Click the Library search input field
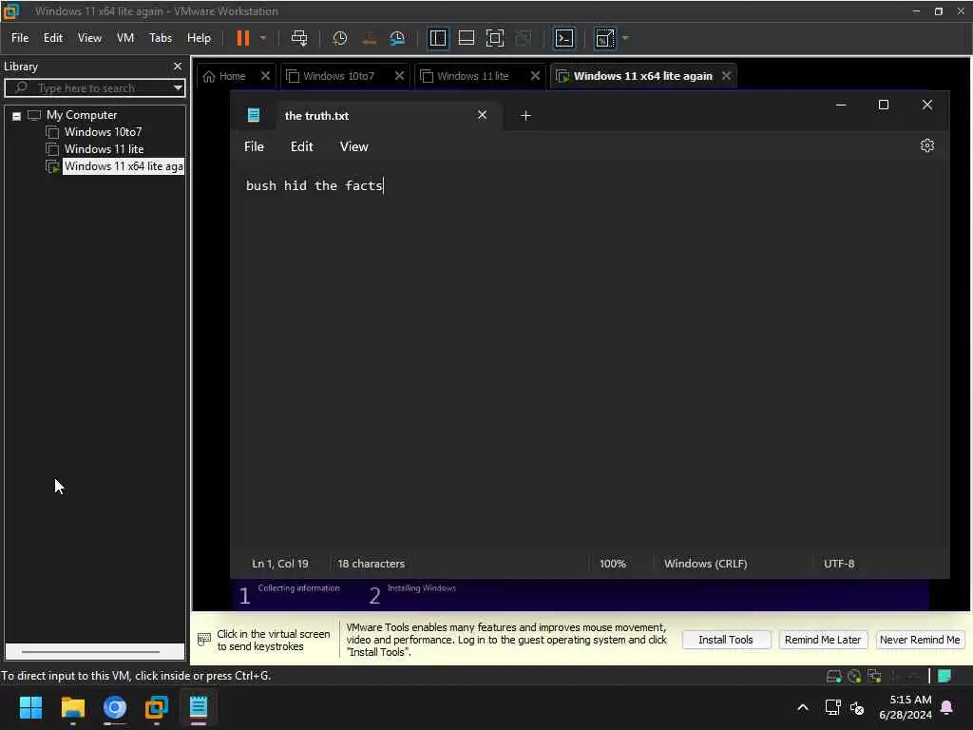Image resolution: width=973 pixels, height=730 pixels. pos(93,88)
